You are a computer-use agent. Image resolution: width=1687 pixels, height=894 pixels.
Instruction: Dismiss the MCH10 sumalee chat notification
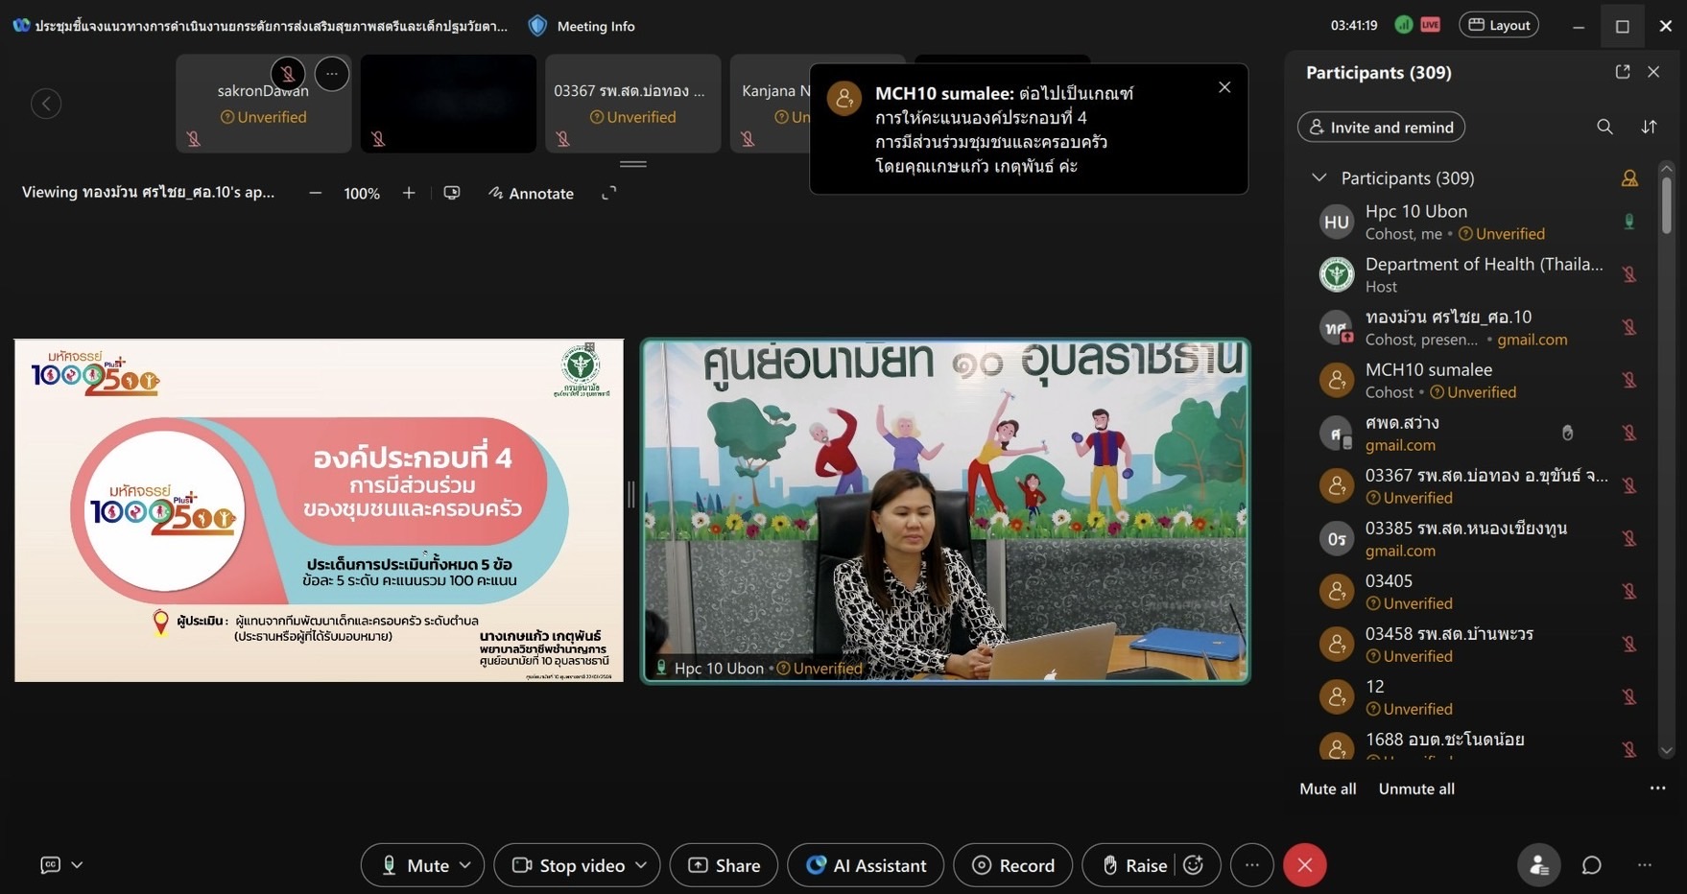[1224, 87]
